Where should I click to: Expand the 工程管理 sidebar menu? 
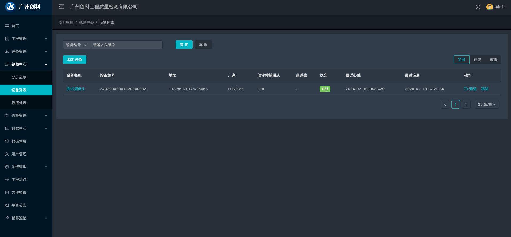(x=26, y=39)
